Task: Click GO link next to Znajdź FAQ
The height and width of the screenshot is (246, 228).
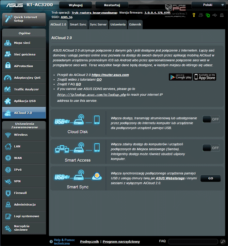Action: (x=78, y=84)
